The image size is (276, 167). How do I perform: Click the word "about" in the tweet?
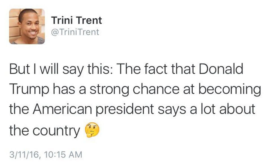[237, 109]
